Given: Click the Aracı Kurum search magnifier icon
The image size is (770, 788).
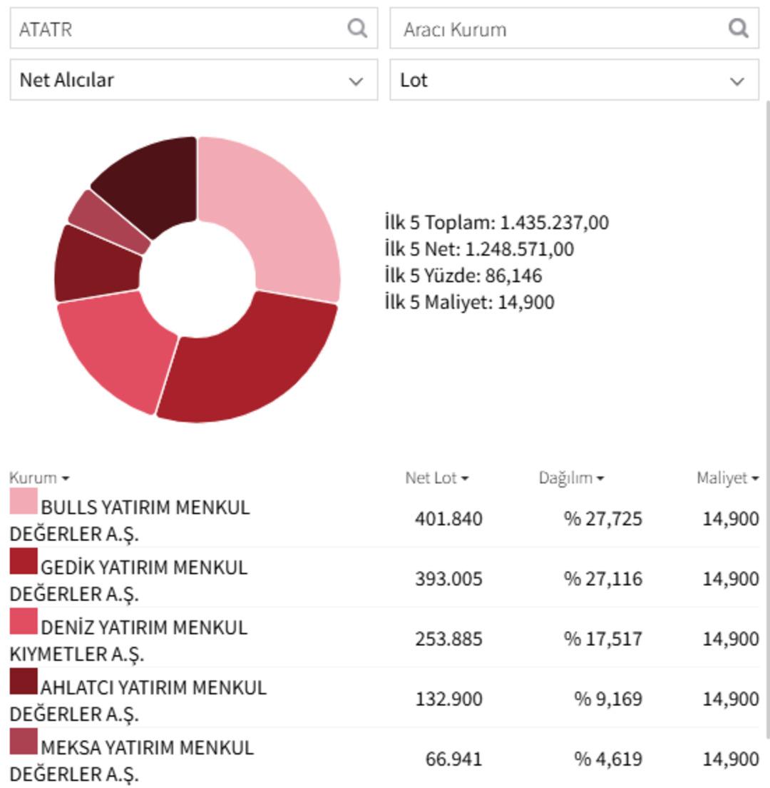Looking at the screenshot, I should click(738, 29).
